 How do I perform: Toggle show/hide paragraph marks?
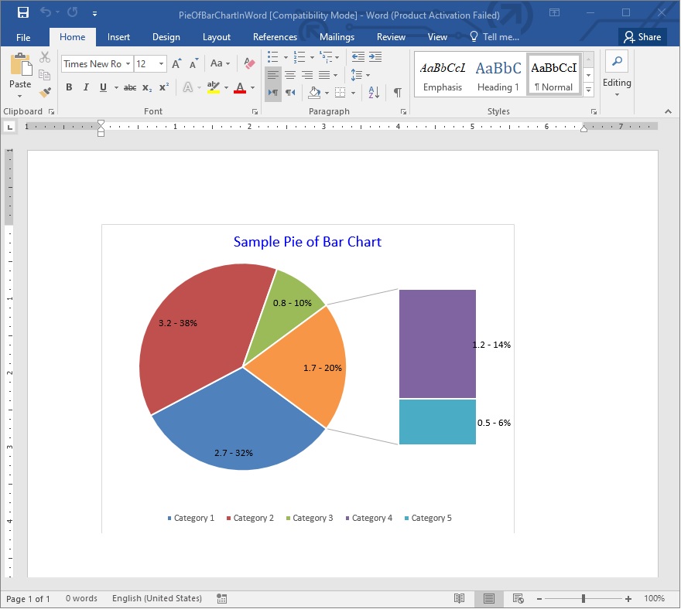coord(397,92)
